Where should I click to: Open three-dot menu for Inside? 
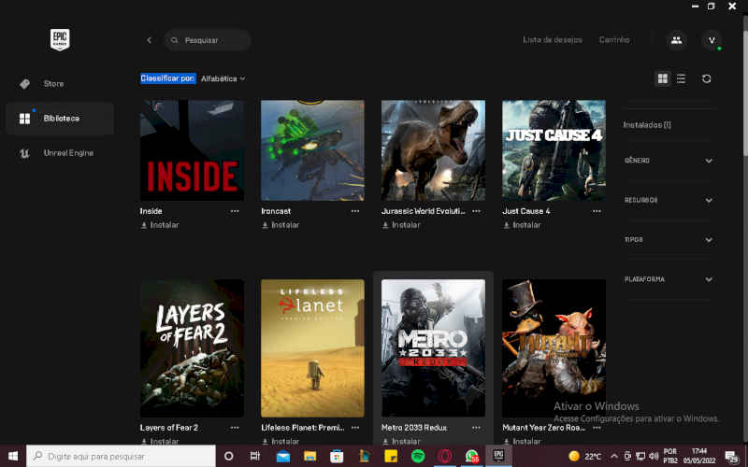pos(235,211)
